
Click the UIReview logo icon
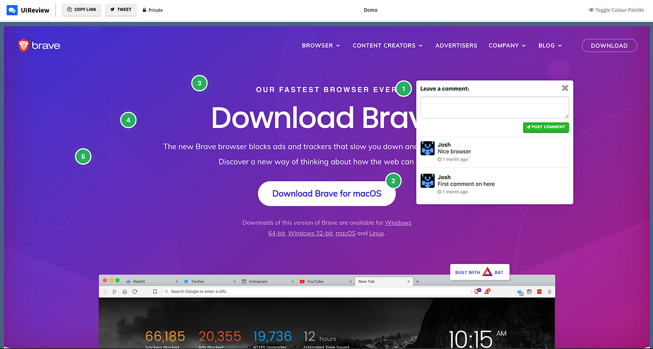12,10
